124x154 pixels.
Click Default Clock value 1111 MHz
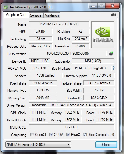tap(38, 120)
